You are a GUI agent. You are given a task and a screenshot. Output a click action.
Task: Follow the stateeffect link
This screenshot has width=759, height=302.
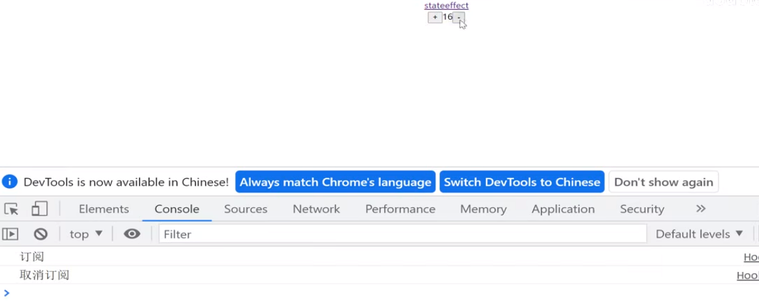pyautogui.click(x=446, y=5)
